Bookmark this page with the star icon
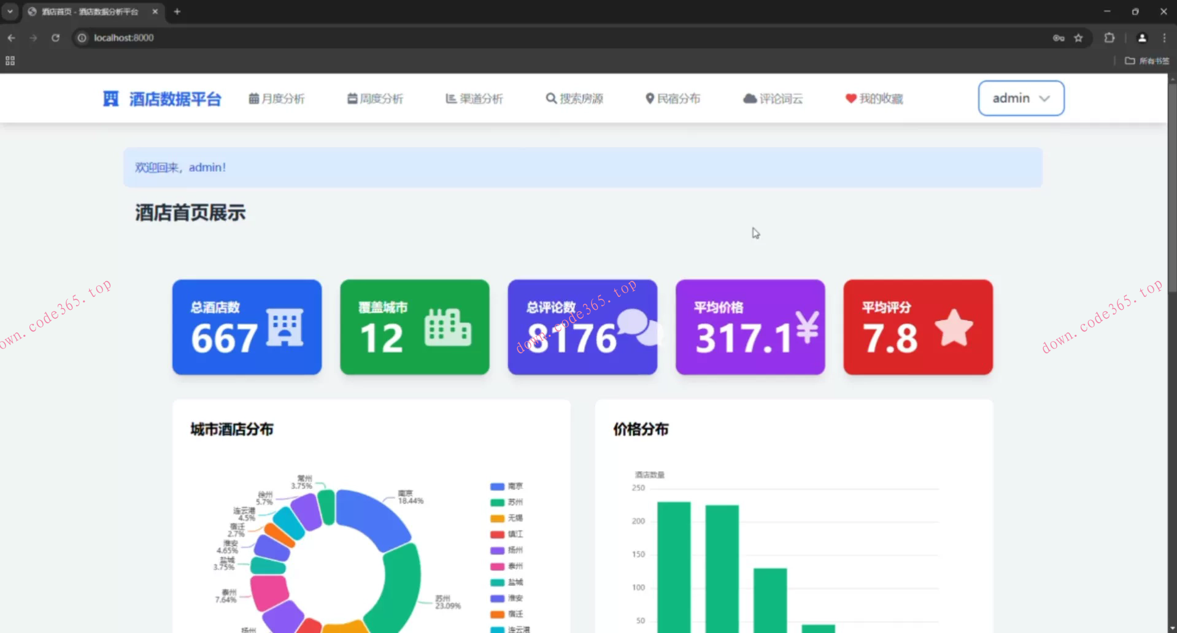This screenshot has width=1177, height=633. (1078, 38)
